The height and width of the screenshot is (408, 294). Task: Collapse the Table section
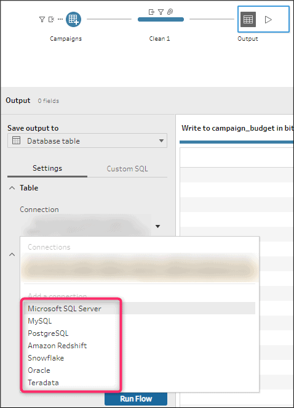tap(12, 188)
